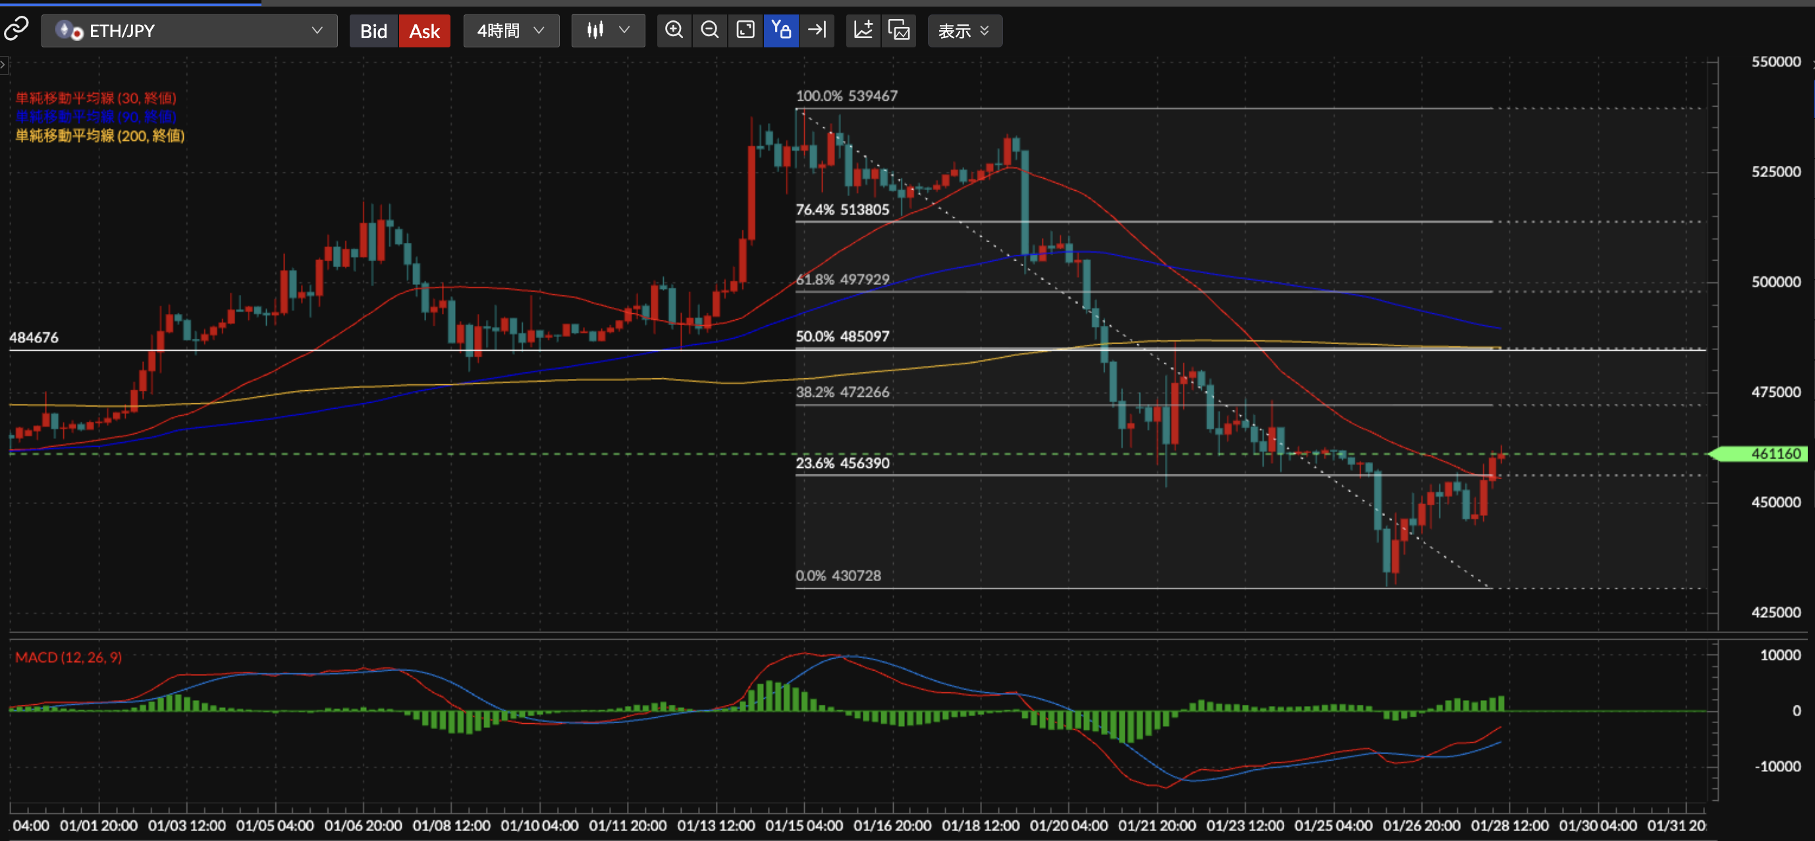Open the add indicator chart icon
The height and width of the screenshot is (841, 1815).
coord(863,30)
